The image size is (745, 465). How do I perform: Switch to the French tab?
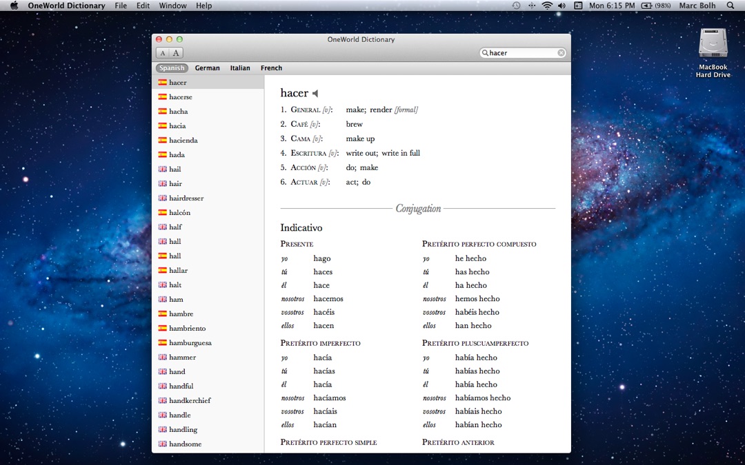271,68
